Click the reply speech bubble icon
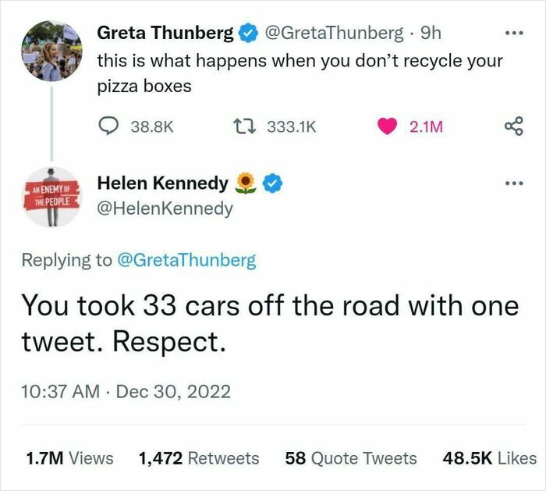This screenshot has height=491, width=546. 108,126
